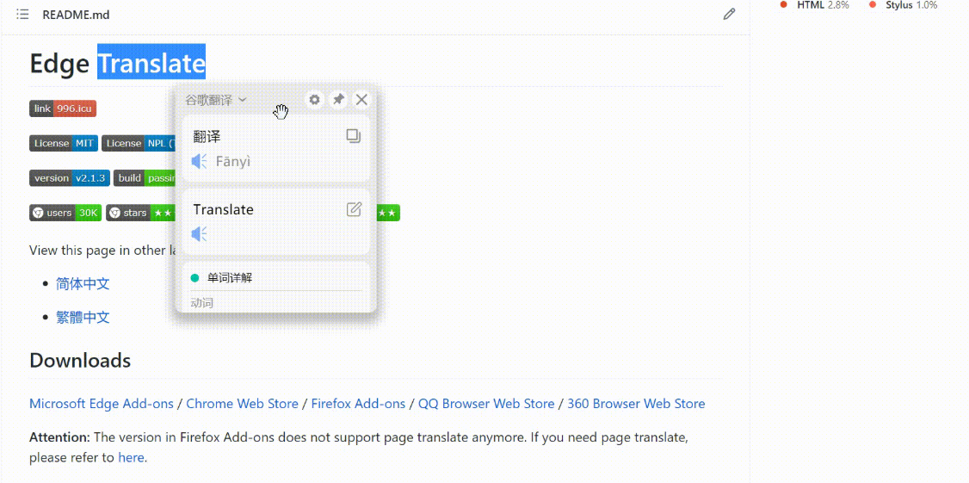969x483 pixels.
Task: Close the translation popup
Action: tap(361, 100)
